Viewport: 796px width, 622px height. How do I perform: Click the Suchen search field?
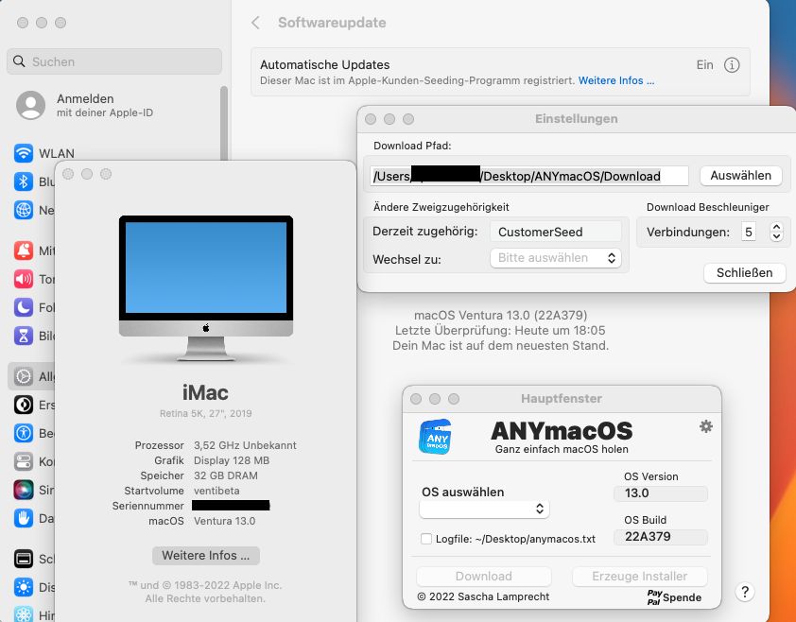click(x=114, y=61)
